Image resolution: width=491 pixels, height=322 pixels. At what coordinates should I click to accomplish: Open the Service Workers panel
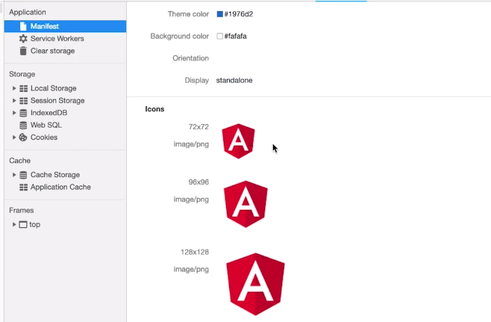click(57, 39)
